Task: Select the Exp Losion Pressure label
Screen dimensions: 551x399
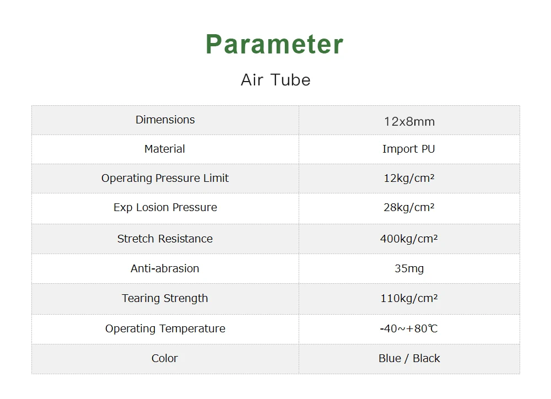Action: 165,208
